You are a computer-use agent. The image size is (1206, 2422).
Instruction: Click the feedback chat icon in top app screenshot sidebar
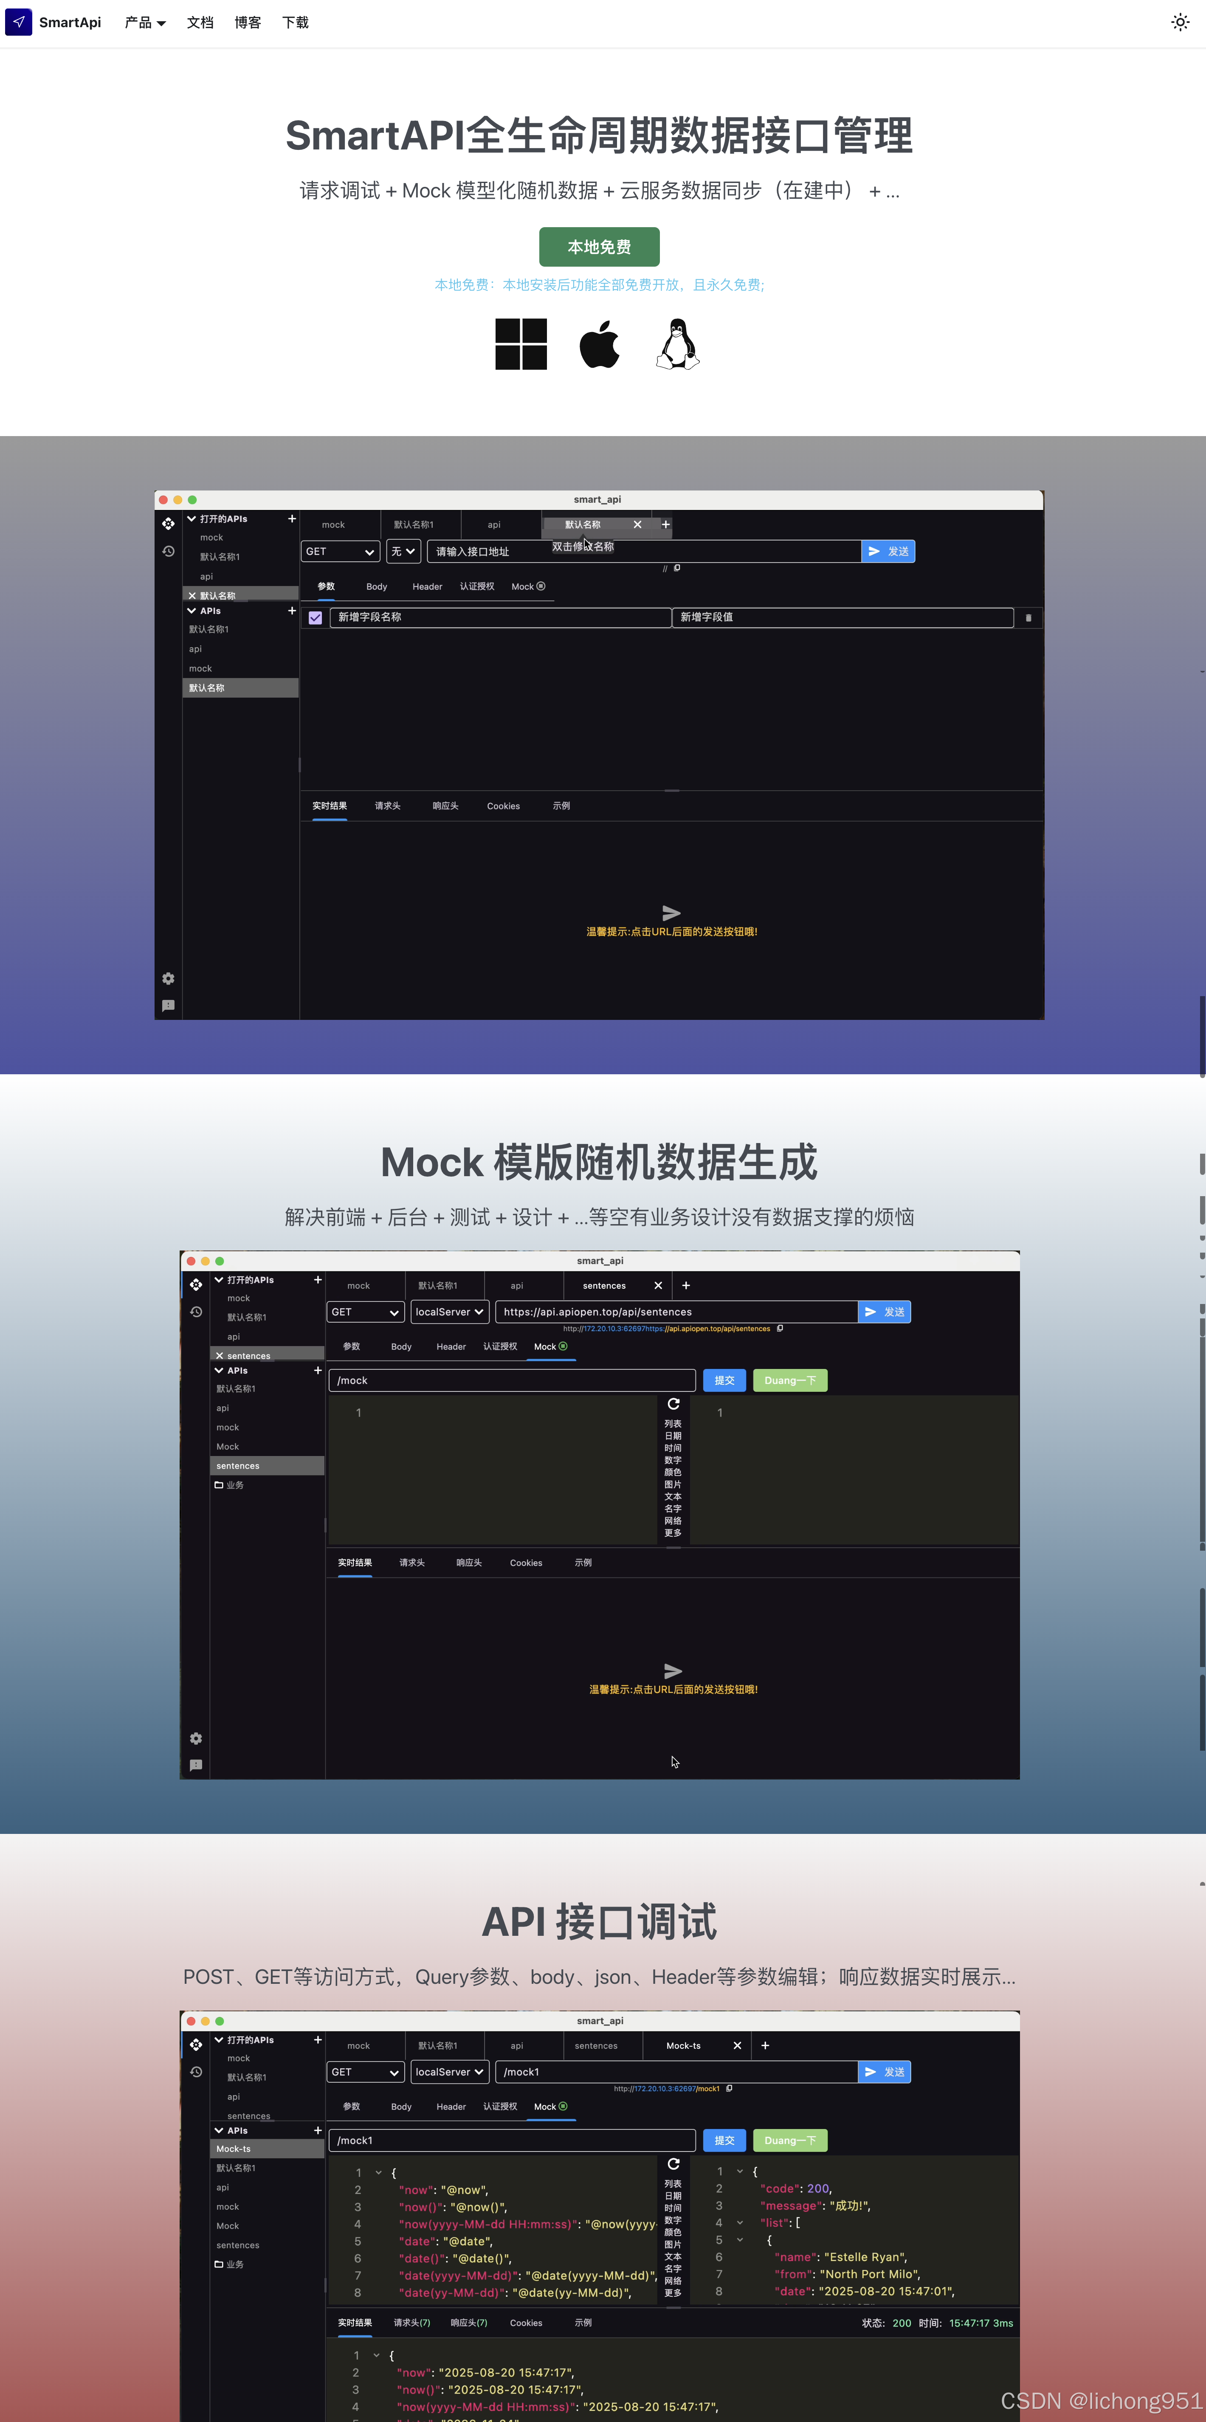tap(168, 1005)
